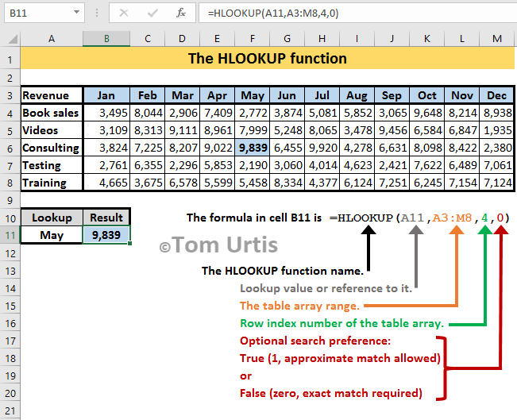Screen dimensions: 517x420
Task: Select column B header
Action: (x=106, y=39)
